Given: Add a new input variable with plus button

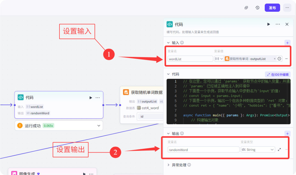Looking at the screenshot, I should 287,43.
